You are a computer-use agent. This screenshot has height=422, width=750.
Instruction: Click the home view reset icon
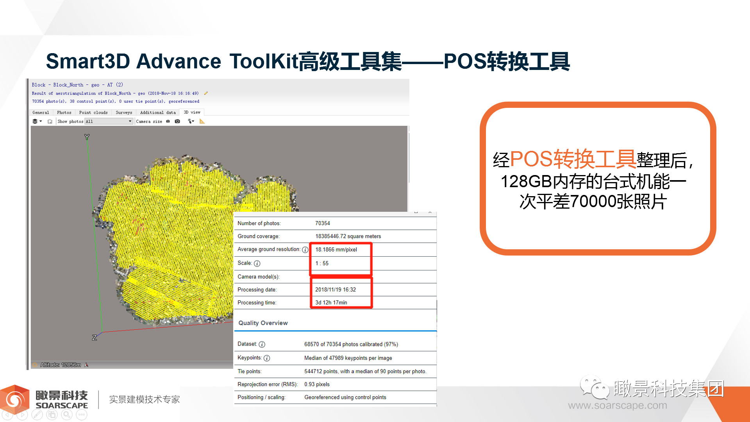(x=50, y=122)
